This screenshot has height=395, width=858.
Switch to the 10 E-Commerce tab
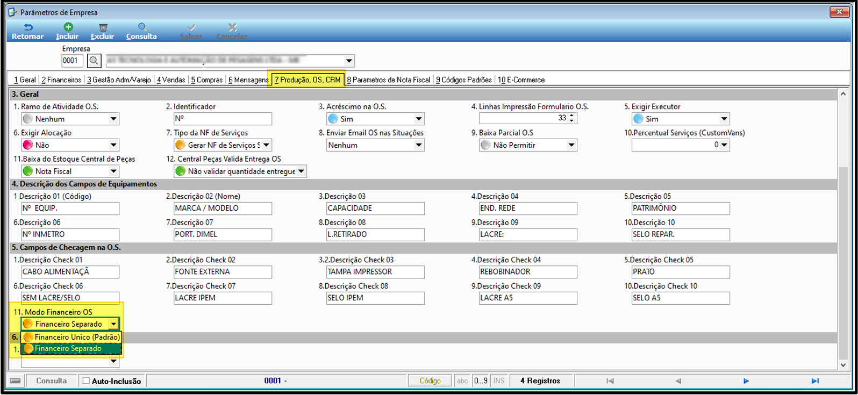point(521,80)
